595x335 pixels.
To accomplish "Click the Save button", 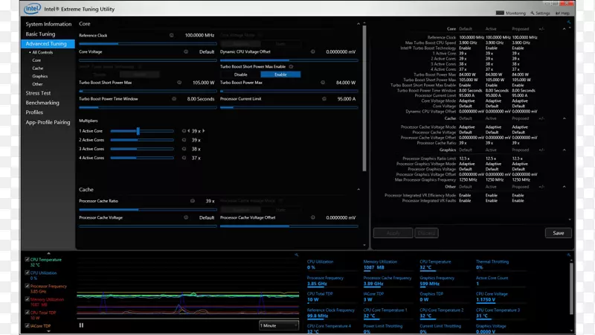I will [558, 233].
